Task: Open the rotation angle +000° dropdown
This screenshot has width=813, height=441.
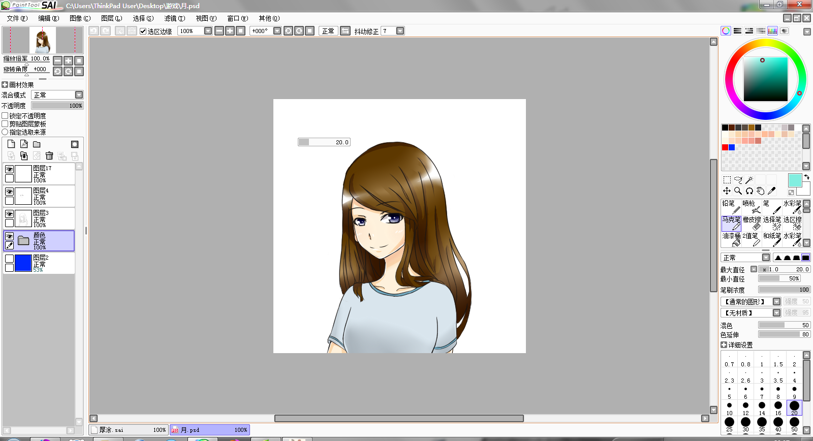Action: coord(277,31)
